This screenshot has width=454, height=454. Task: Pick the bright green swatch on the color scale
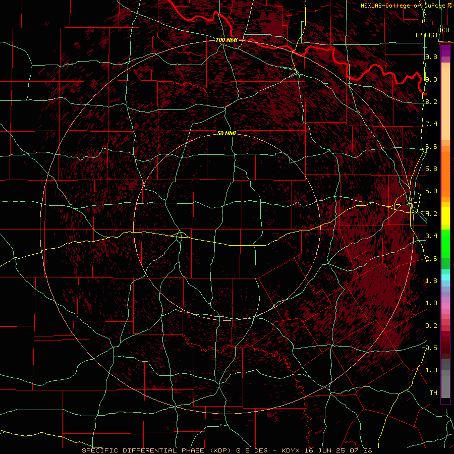[445, 243]
